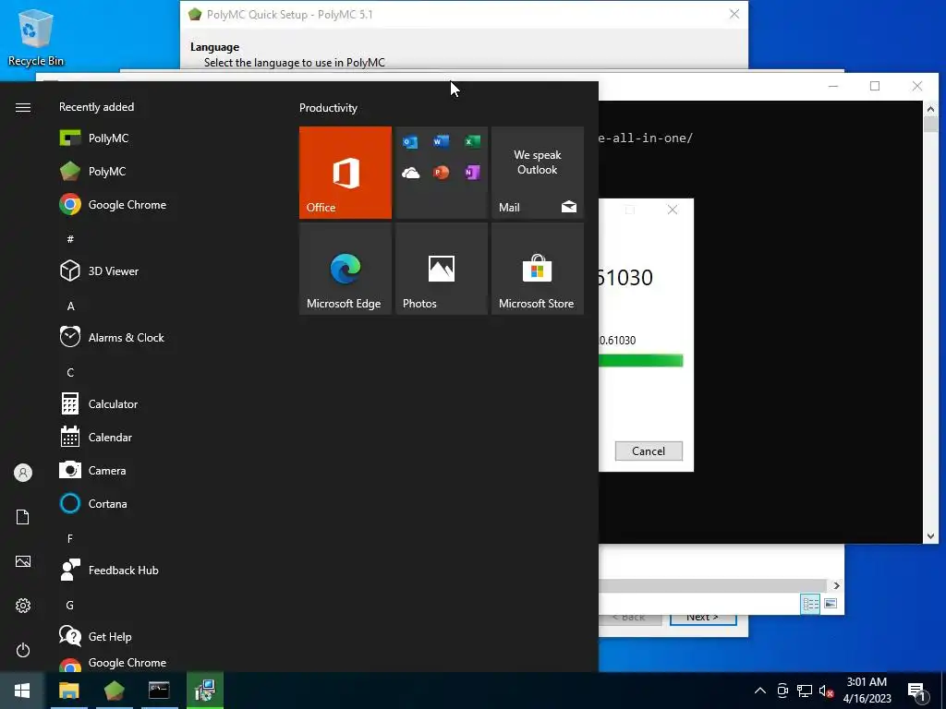Expand the Start menu hamburger navigation
The image size is (946, 709).
(x=23, y=107)
